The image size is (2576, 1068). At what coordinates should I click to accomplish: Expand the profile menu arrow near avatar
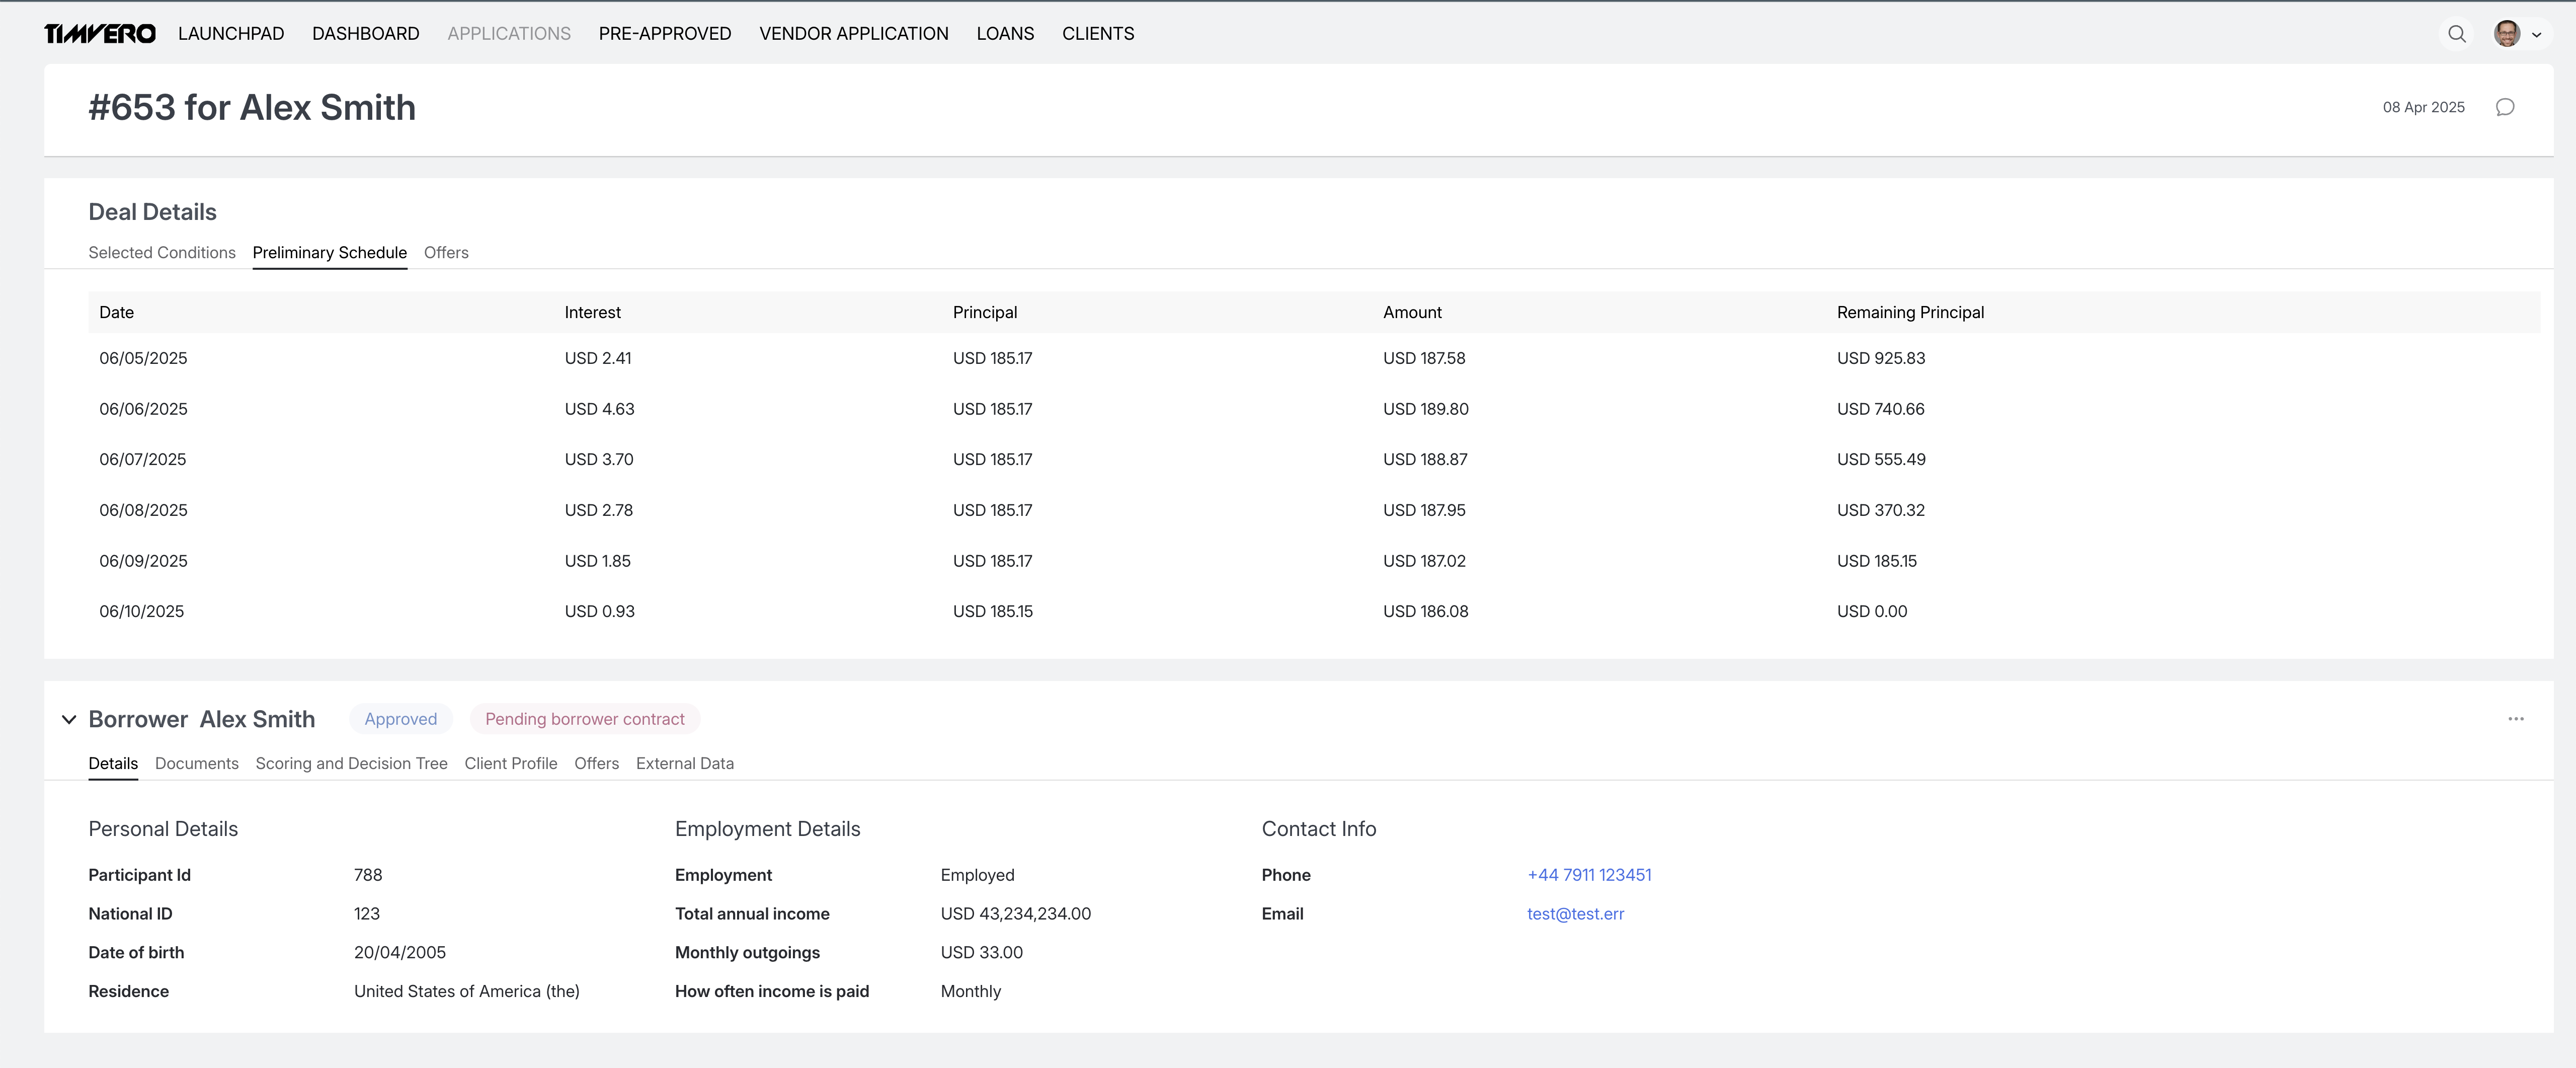2536,35
